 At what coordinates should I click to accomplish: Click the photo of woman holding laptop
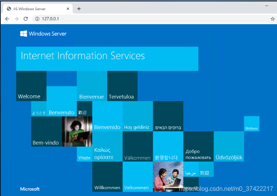[x=77, y=131]
